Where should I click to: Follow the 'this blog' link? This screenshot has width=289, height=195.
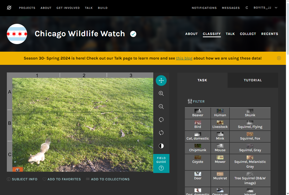[184, 58]
